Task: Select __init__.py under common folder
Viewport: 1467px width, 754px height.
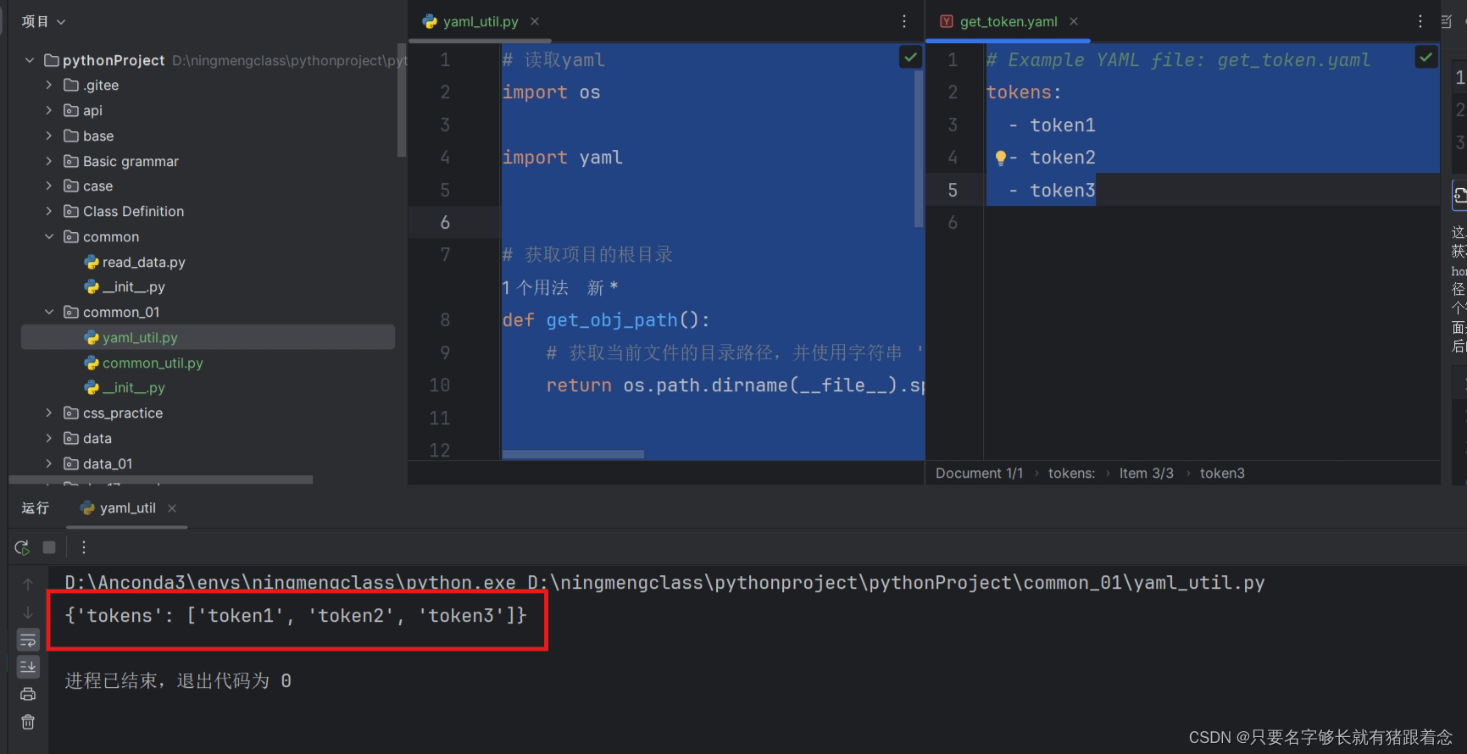Action: click(x=125, y=287)
